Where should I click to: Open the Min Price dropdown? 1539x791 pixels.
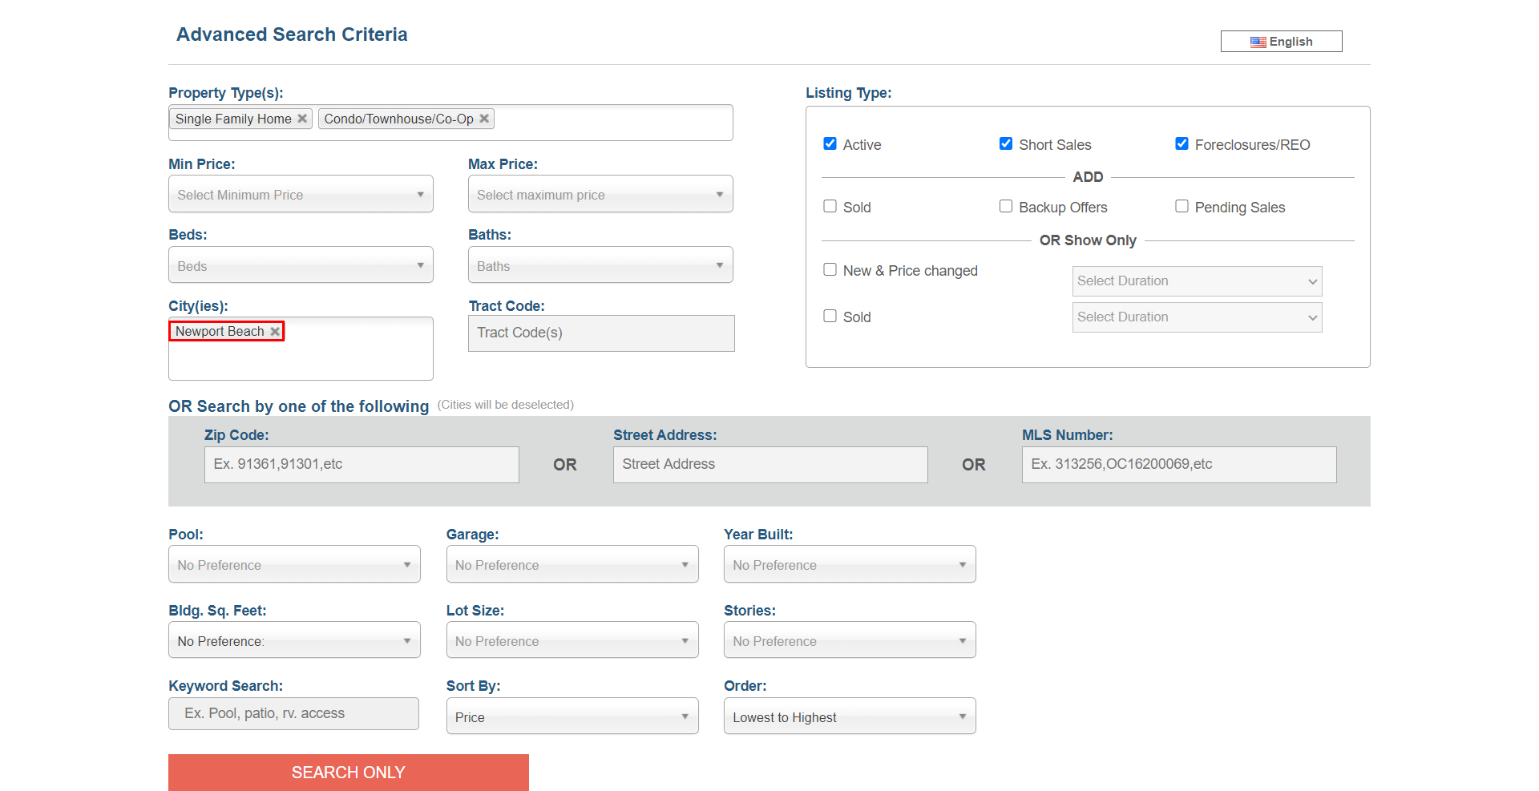301,194
